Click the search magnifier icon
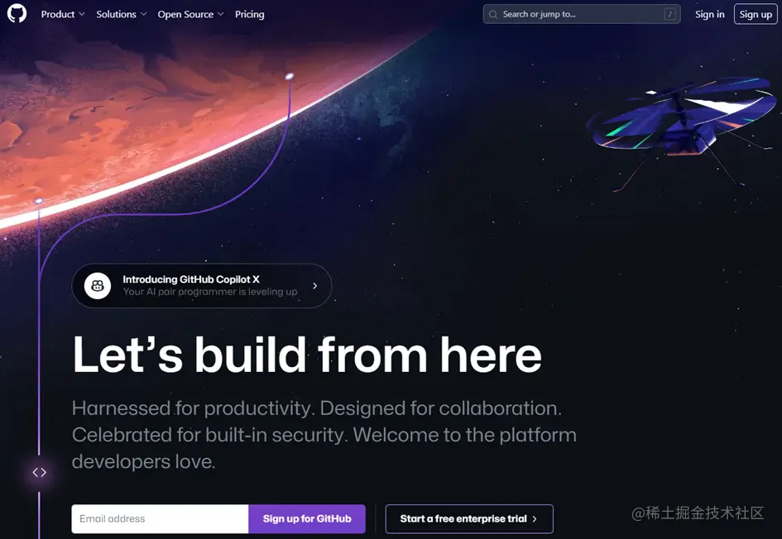Viewport: 782px width, 539px height. [493, 14]
